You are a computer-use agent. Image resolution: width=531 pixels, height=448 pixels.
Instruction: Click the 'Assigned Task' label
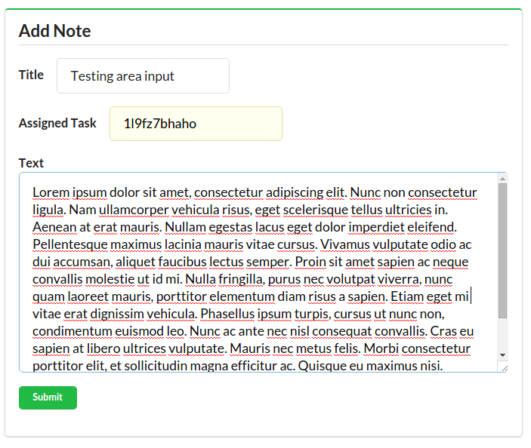click(x=57, y=123)
